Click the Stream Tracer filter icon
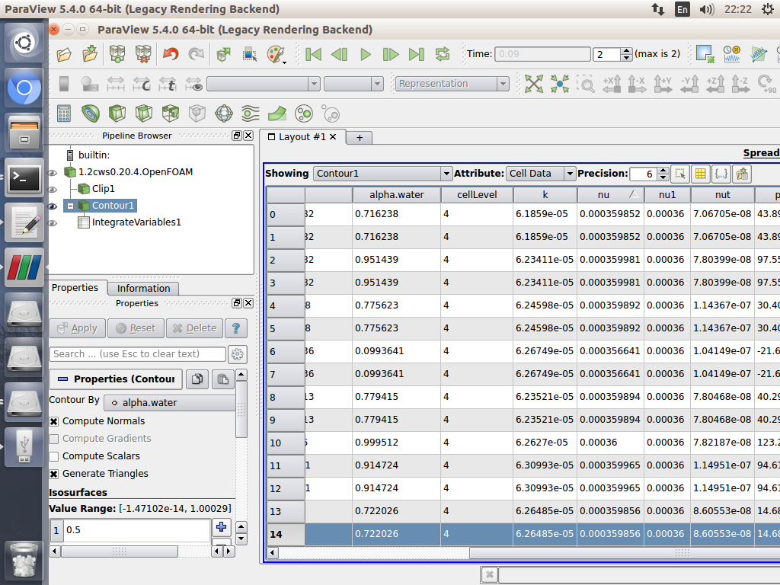 tap(250, 113)
